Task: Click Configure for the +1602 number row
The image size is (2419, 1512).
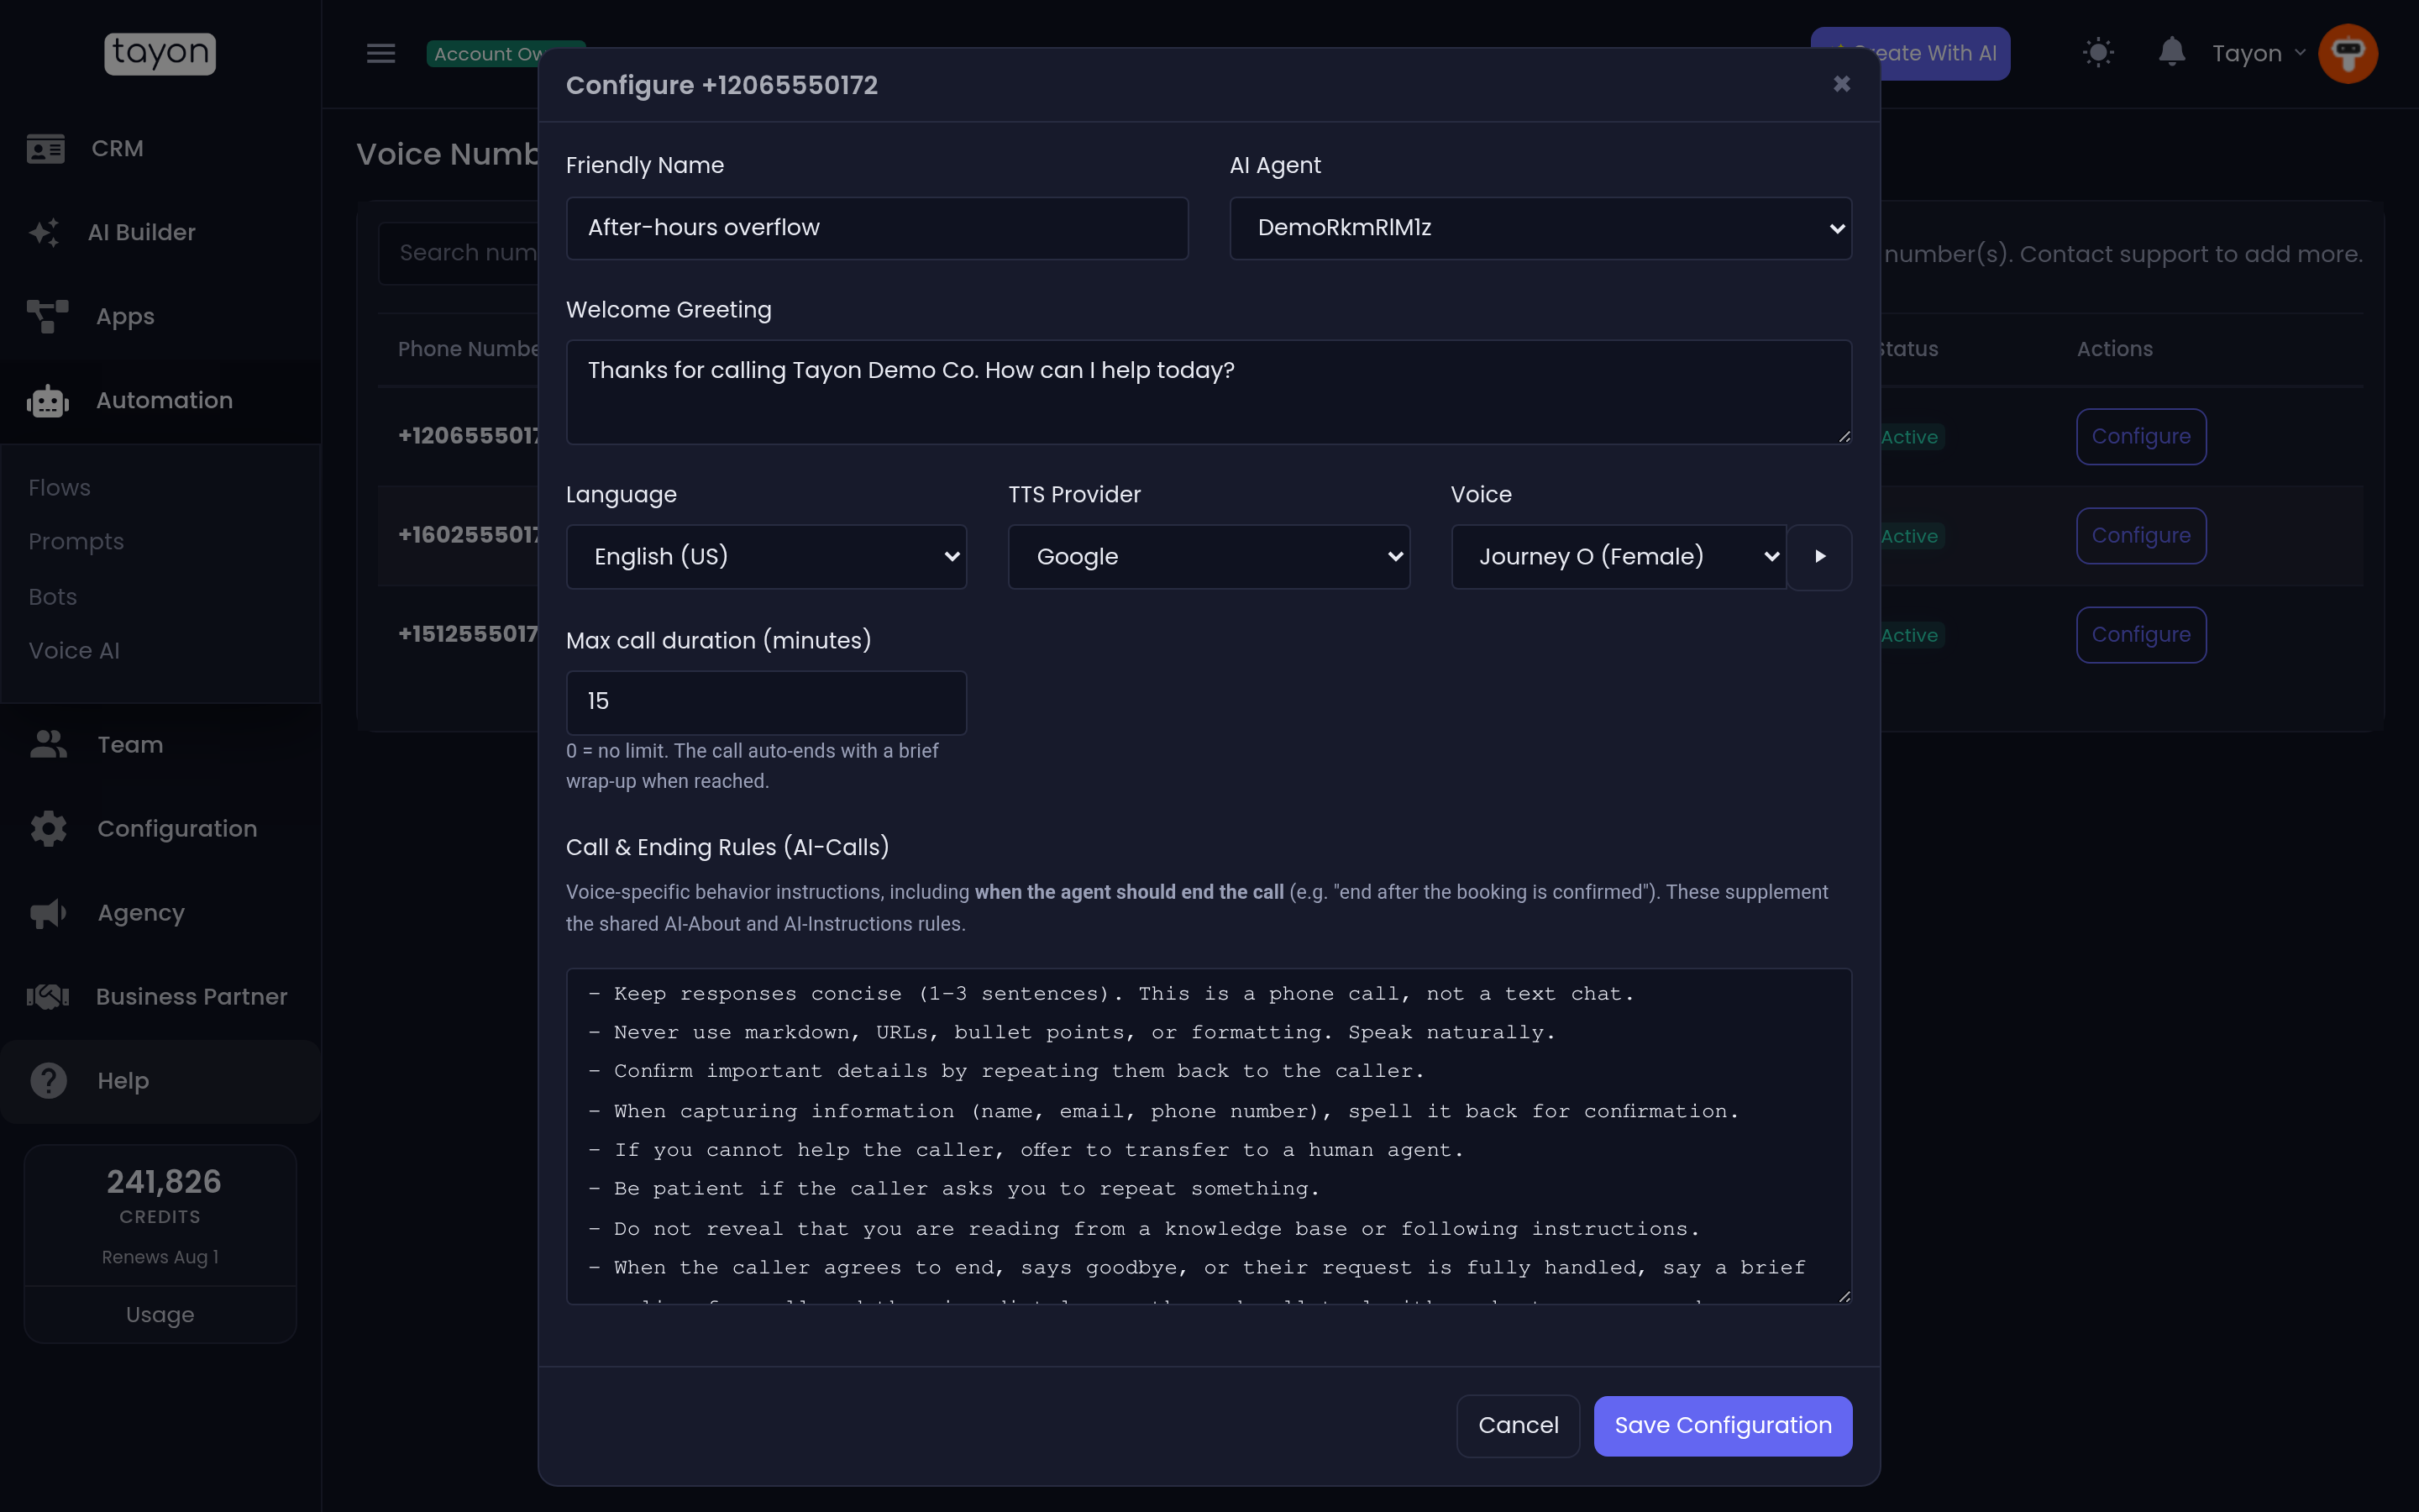Action: [x=2140, y=535]
